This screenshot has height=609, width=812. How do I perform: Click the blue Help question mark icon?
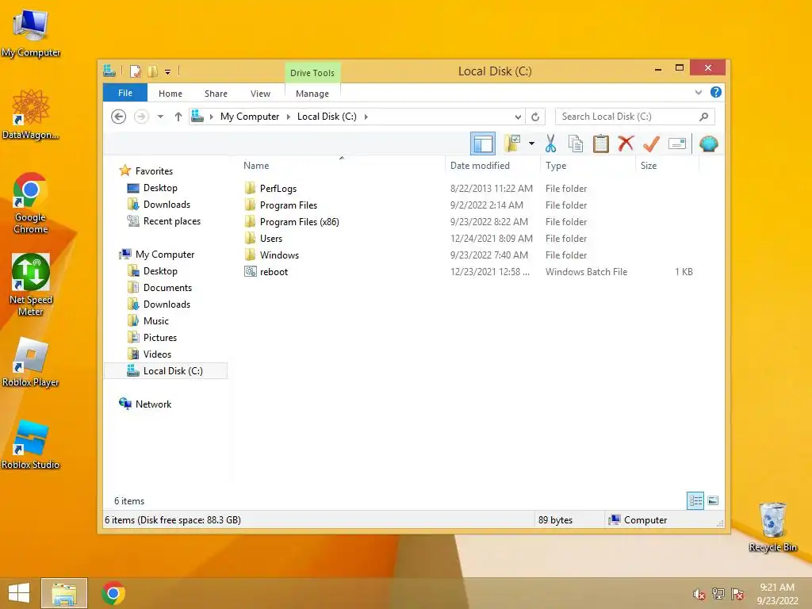[x=716, y=92]
